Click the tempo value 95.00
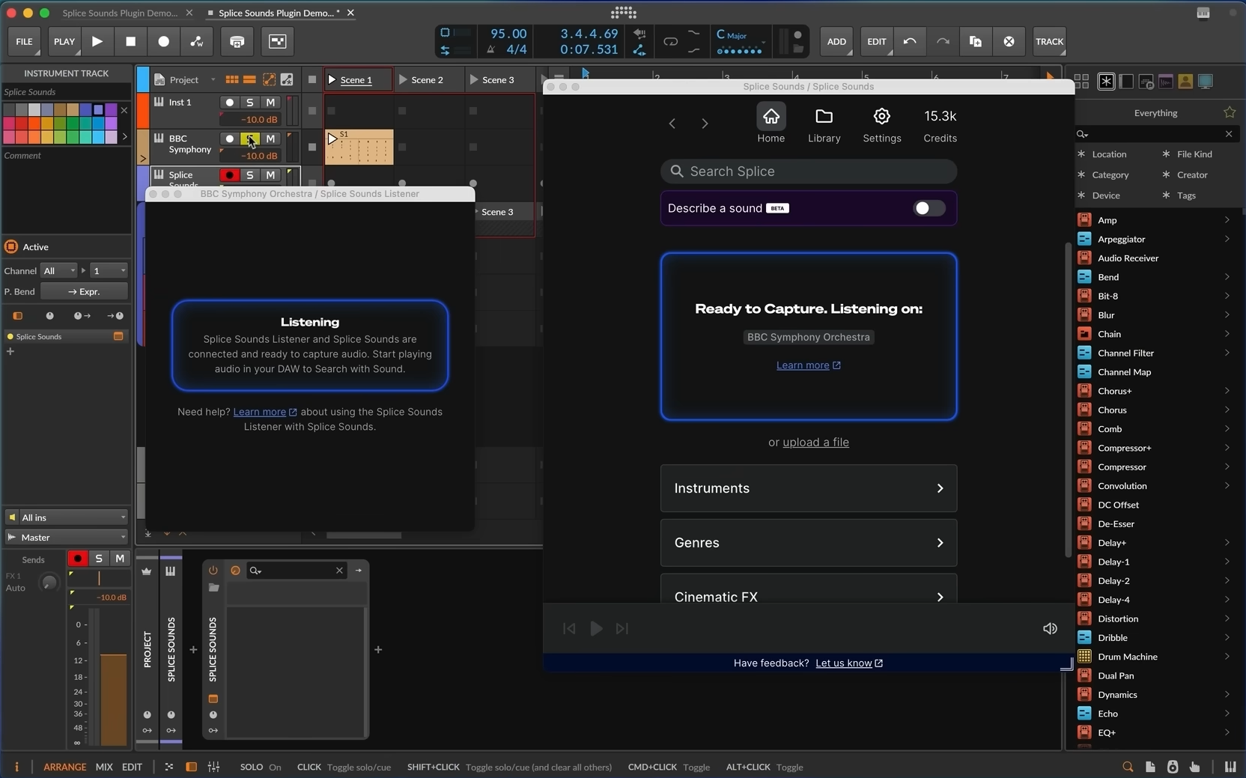This screenshot has height=778, width=1246. pyautogui.click(x=508, y=34)
